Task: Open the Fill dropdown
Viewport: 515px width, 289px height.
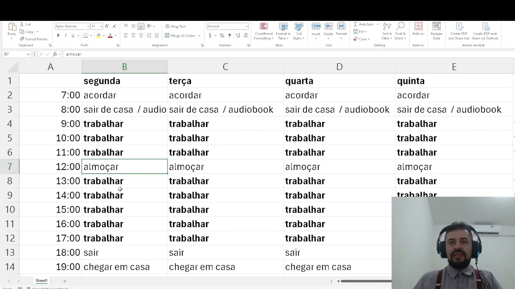Action: click(360, 32)
